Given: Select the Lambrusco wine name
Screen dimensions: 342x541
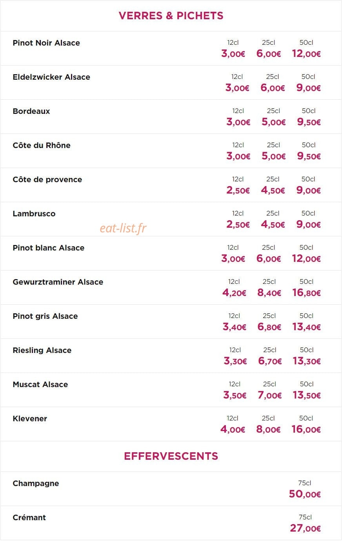Looking at the screenshot, I should pyautogui.click(x=34, y=214).
